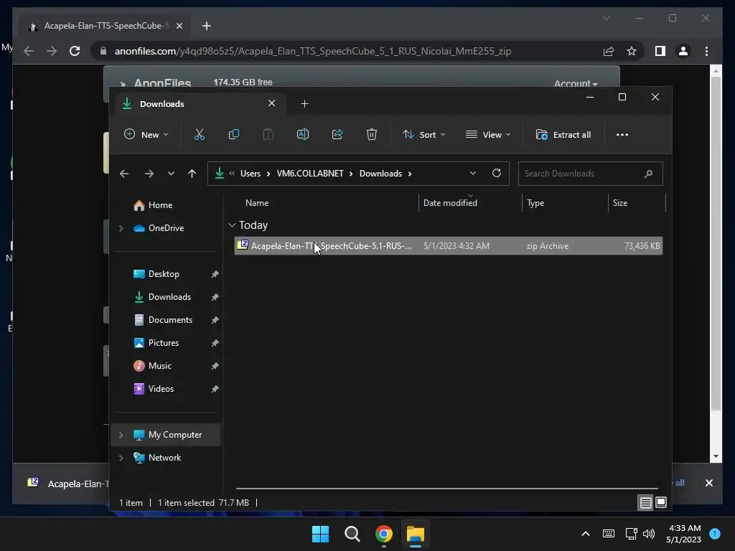The width and height of the screenshot is (735, 551).
Task: Click the Copy icon in Explorer toolbar
Action: [233, 135]
